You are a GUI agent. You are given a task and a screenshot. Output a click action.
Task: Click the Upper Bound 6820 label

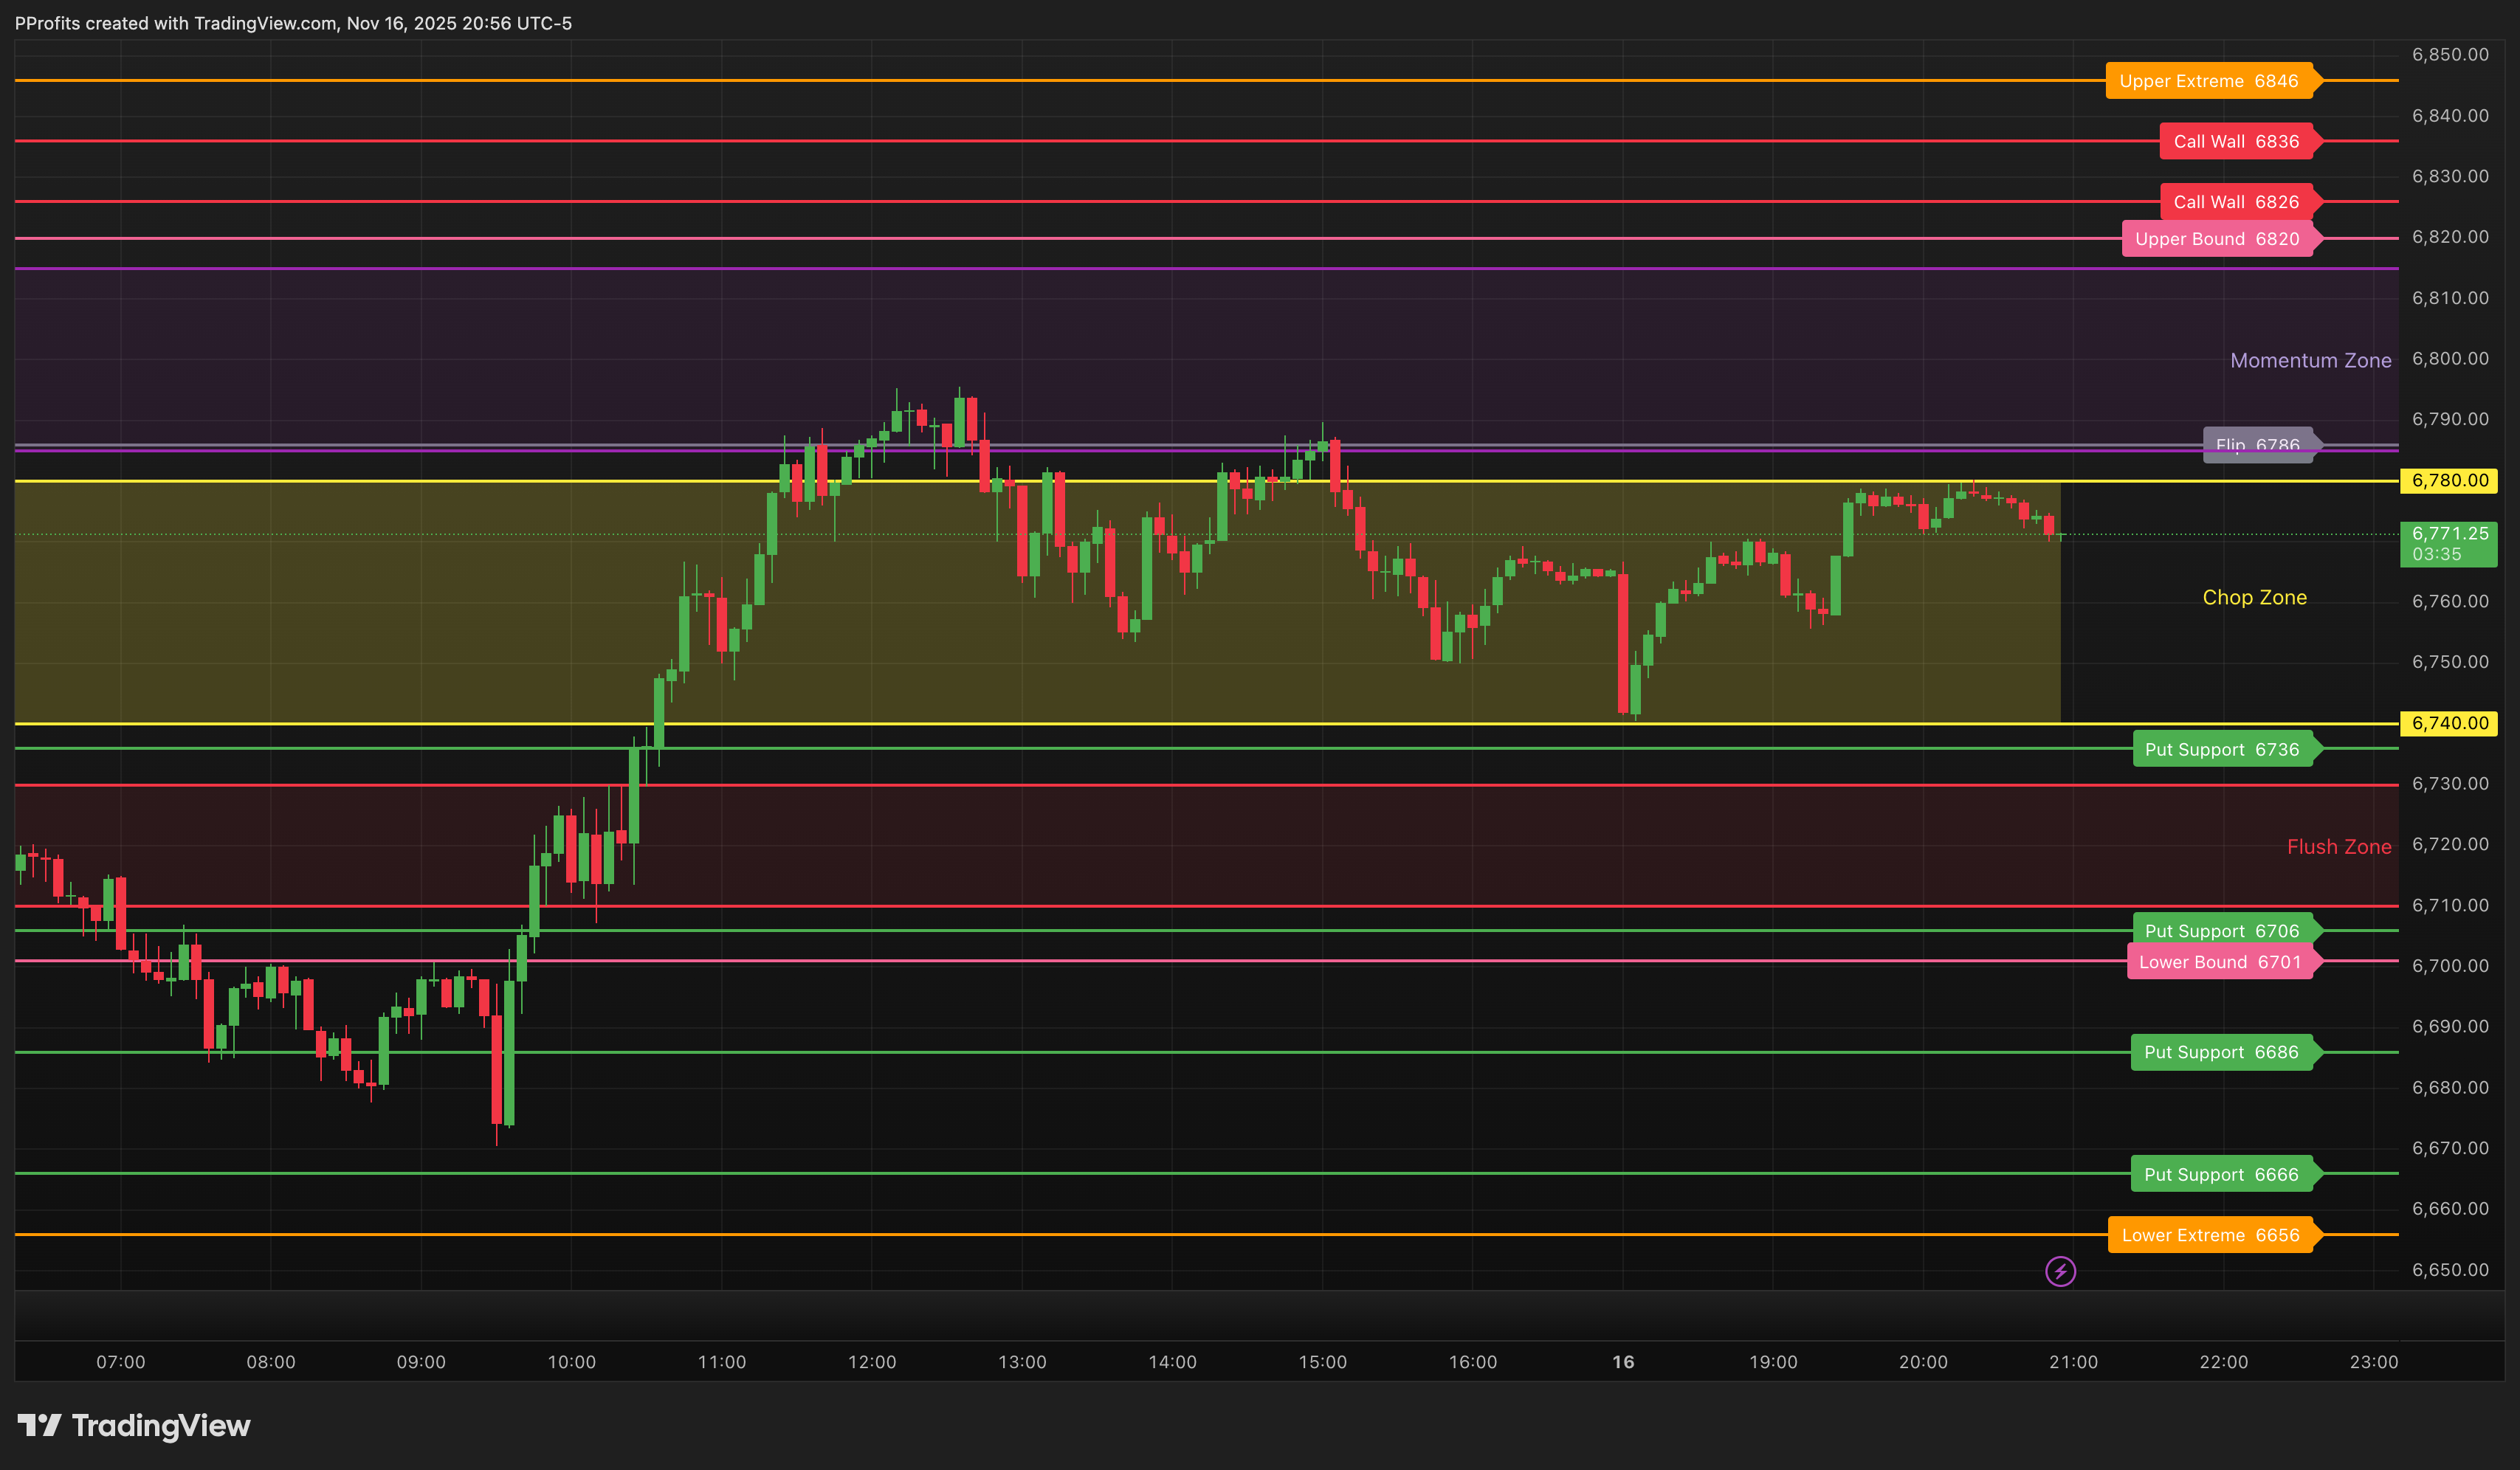click(x=2218, y=239)
